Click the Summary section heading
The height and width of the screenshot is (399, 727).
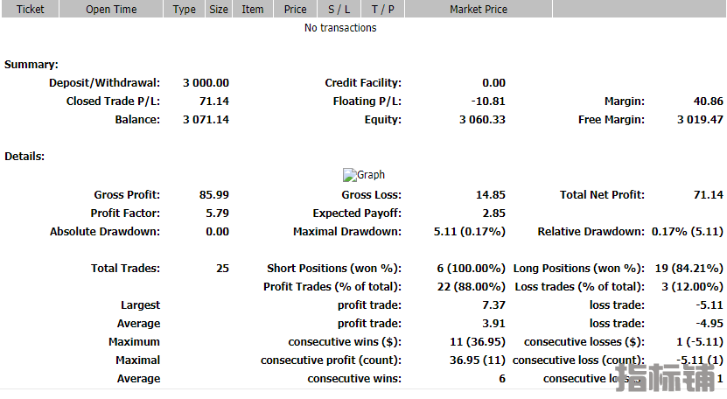tap(31, 65)
